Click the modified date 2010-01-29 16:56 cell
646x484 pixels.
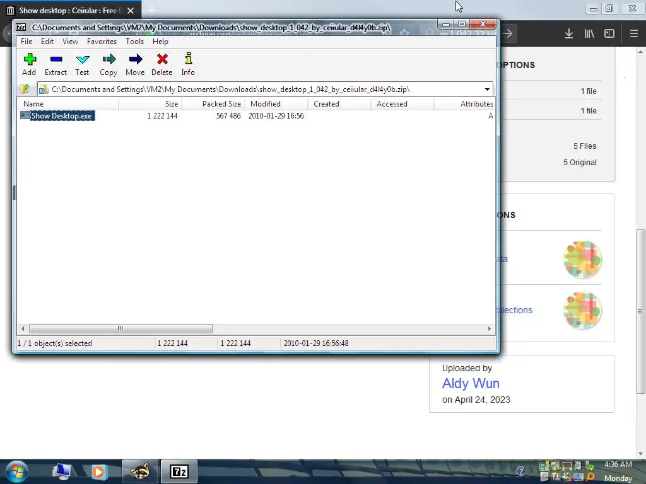click(x=276, y=116)
